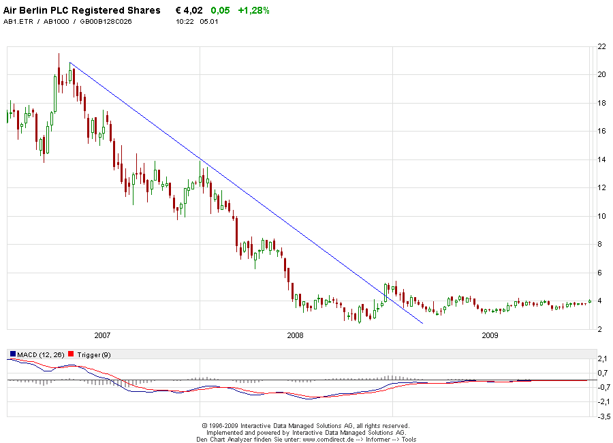Click the top start of the blue trendline

[69, 63]
